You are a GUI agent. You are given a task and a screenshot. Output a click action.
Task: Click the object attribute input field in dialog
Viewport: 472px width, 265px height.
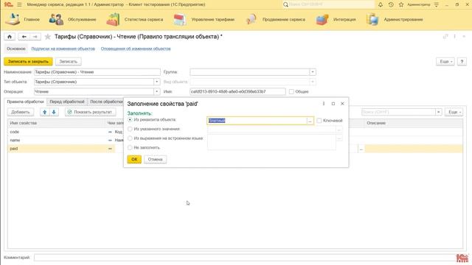257,121
